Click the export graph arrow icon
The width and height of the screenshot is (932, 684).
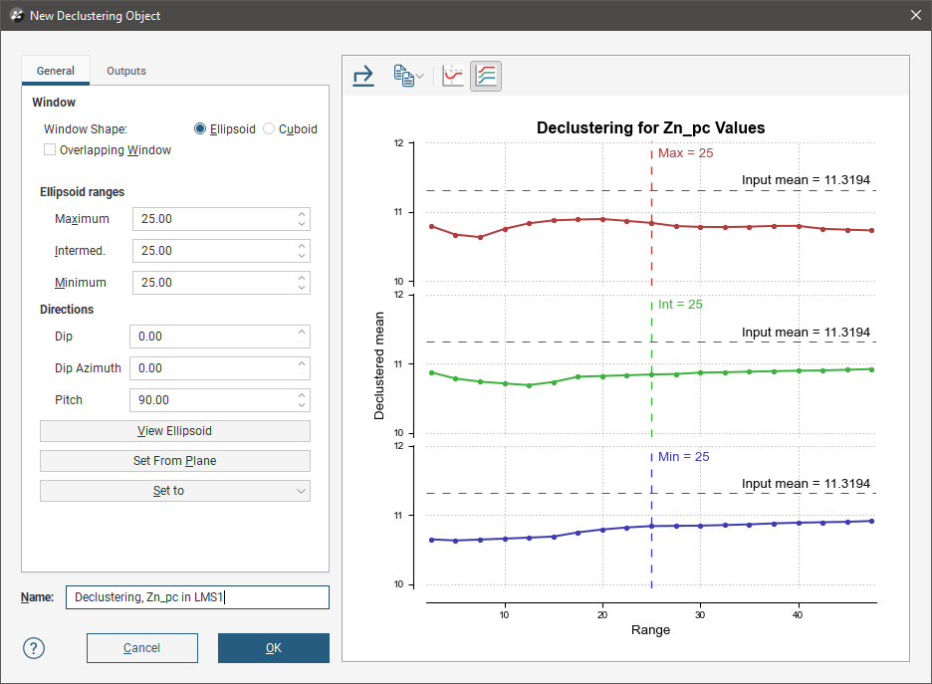point(363,76)
